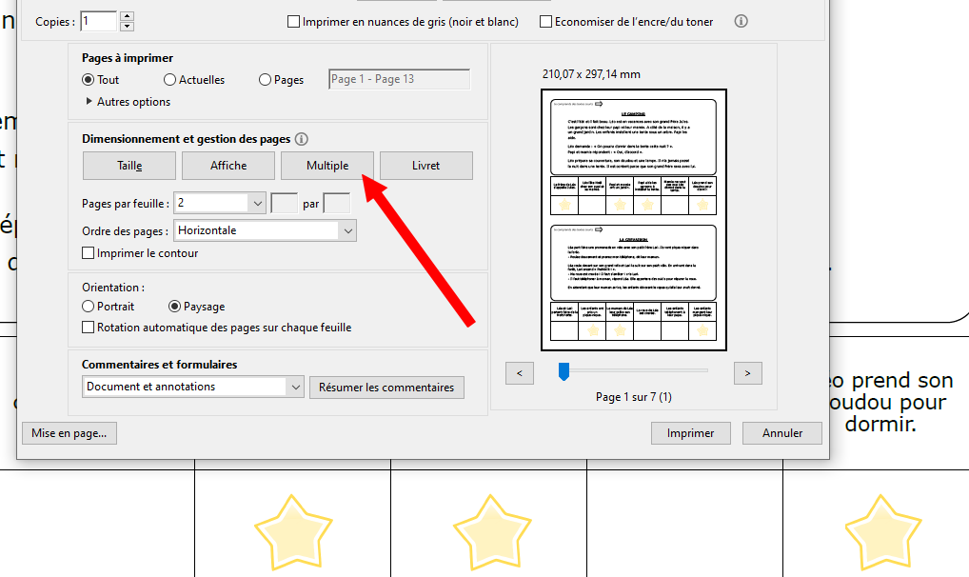This screenshot has height=577, width=969.
Task: Choose Portrait orientation
Action: tap(89, 307)
